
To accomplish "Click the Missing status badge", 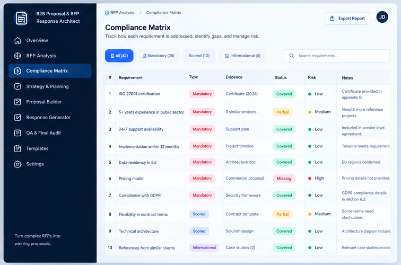I will pyautogui.click(x=284, y=179).
